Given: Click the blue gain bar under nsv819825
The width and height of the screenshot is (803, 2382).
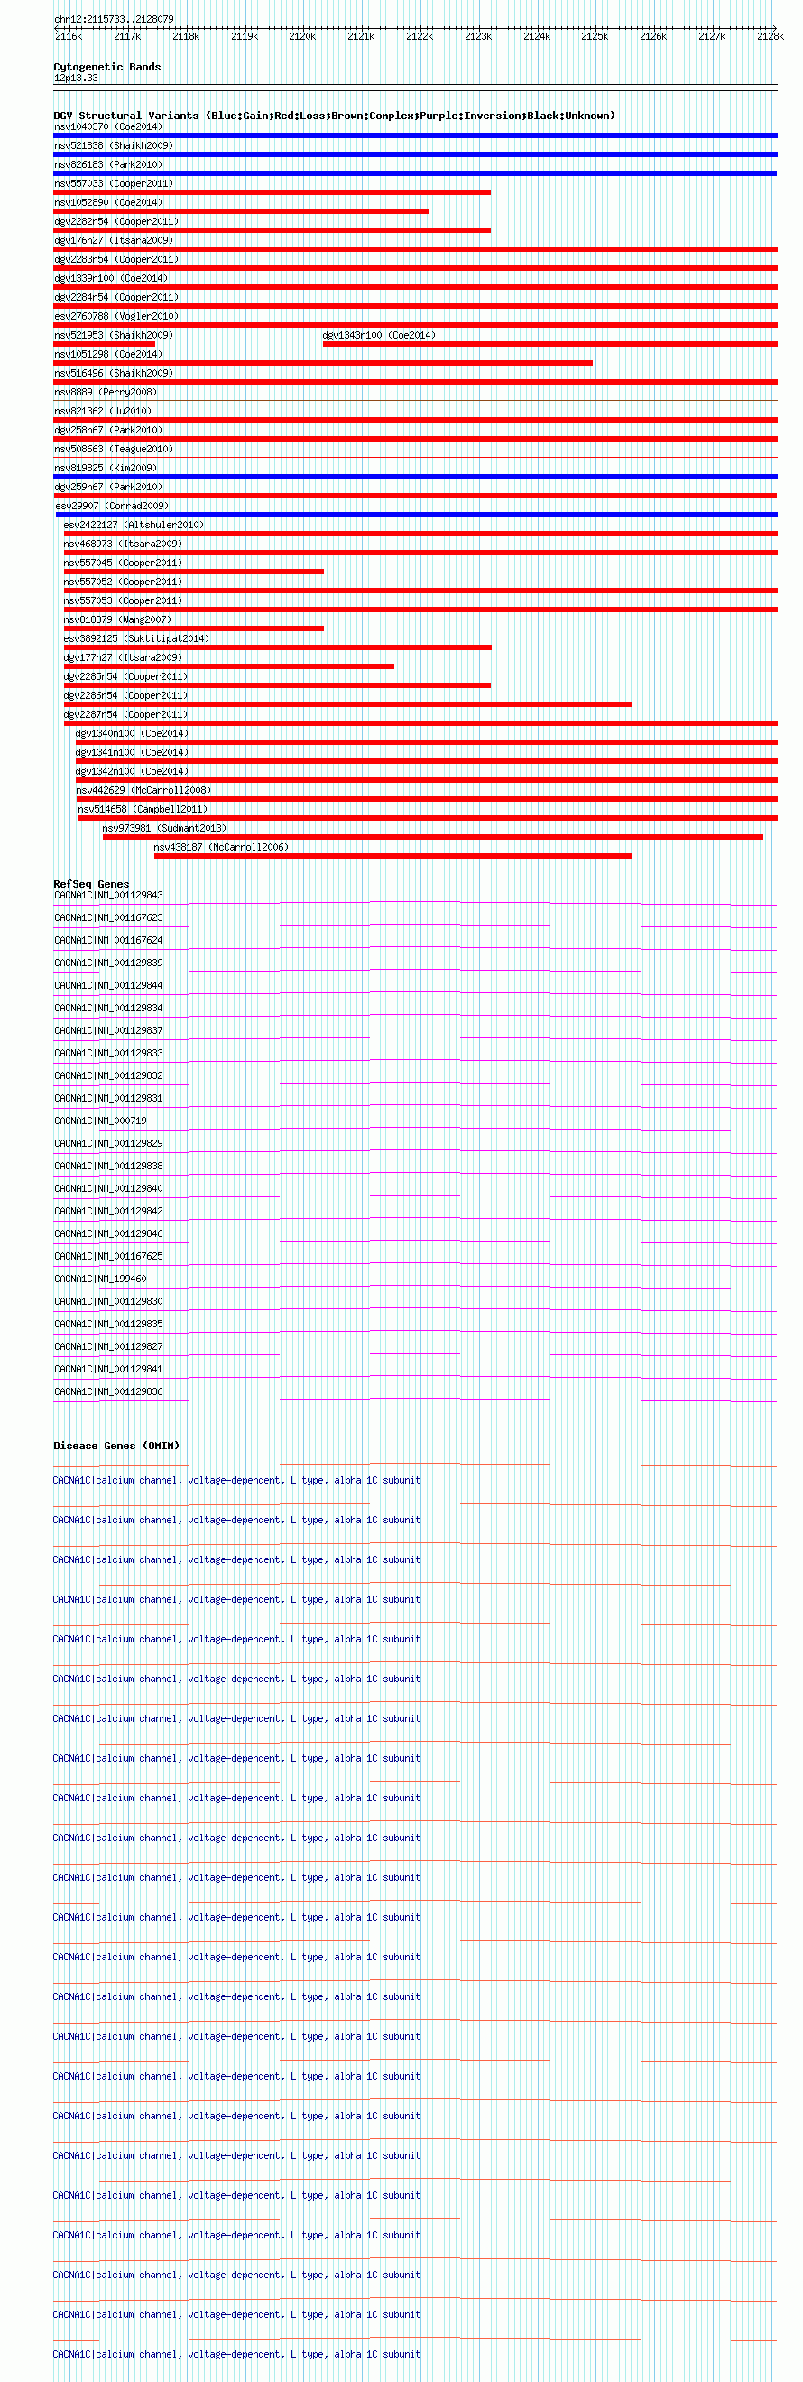Looking at the screenshot, I should point(416,476).
